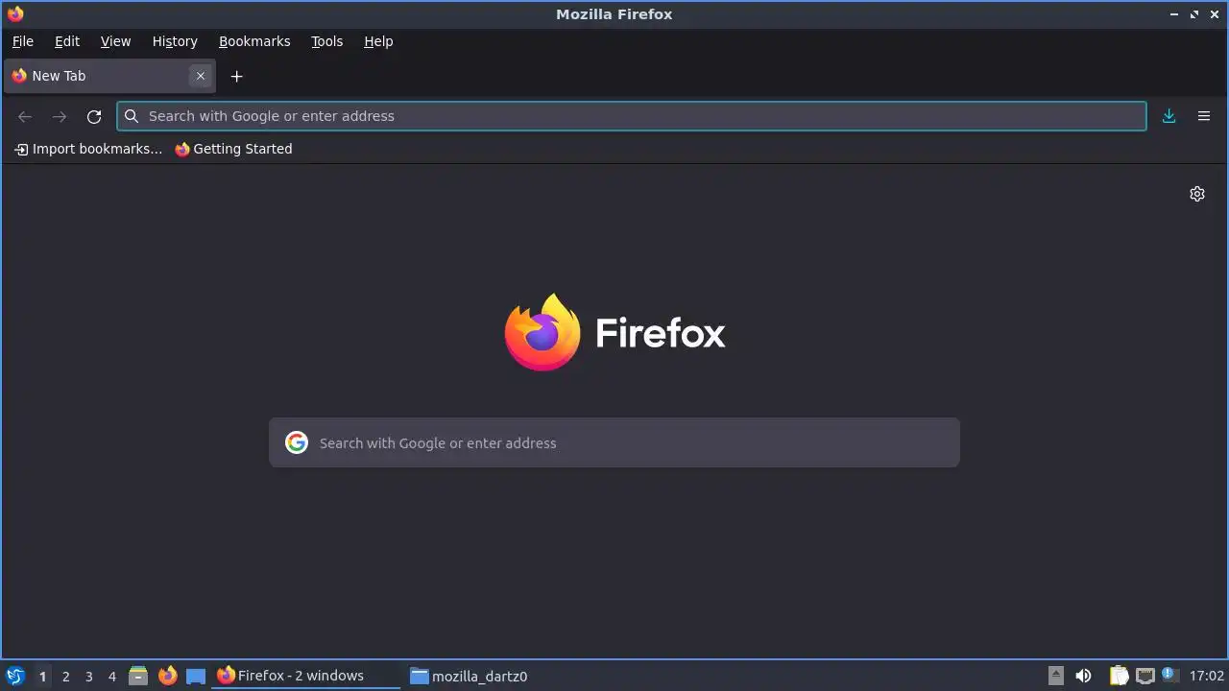This screenshot has width=1229, height=691.
Task: Open the volume control tray icon
Action: coord(1083,676)
